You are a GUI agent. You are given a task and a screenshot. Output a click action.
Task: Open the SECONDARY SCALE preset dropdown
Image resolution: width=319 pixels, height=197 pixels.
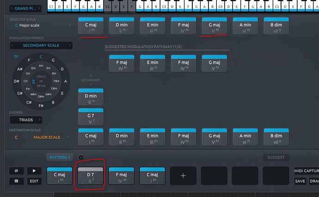[41, 45]
